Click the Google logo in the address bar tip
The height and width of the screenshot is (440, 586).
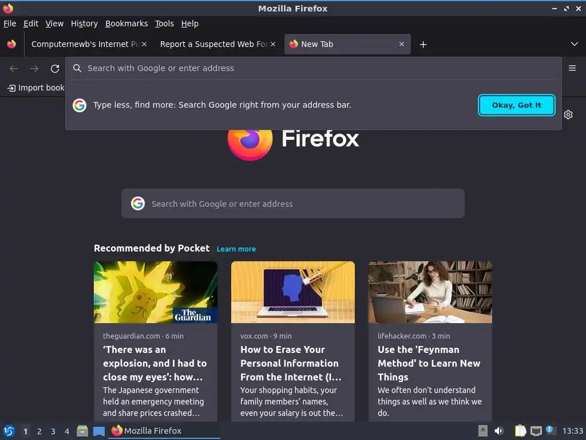pos(80,105)
